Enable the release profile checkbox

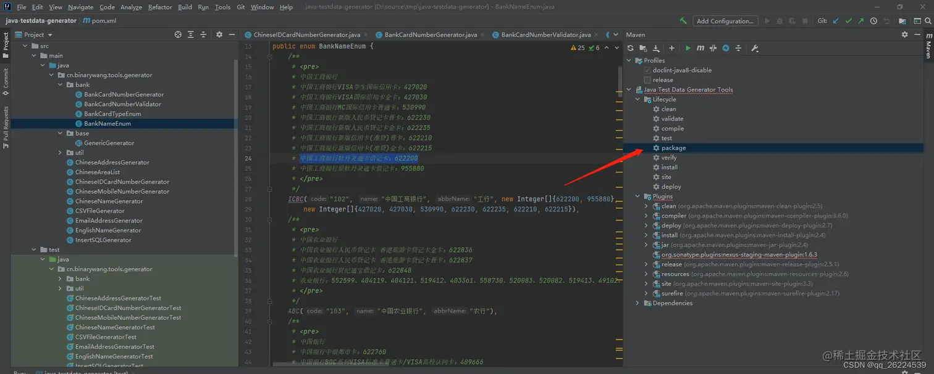(x=647, y=80)
